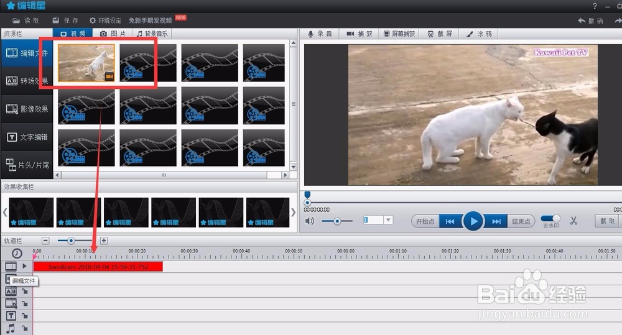Toggle the 去水印 watermark removal switch
Screen dimensions: 622x335
pyautogui.click(x=550, y=218)
